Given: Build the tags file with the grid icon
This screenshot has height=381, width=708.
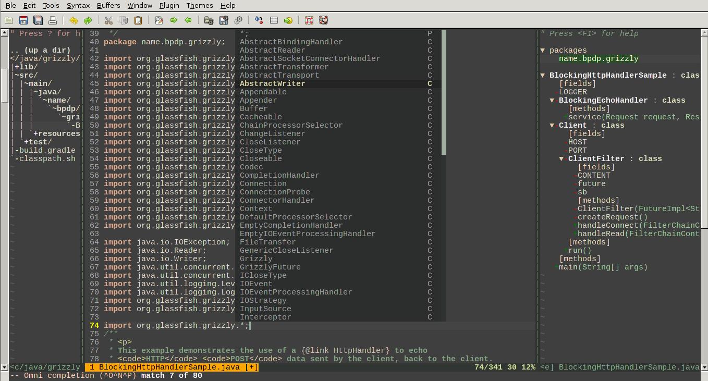Looking at the screenshot, I should pos(274,20).
